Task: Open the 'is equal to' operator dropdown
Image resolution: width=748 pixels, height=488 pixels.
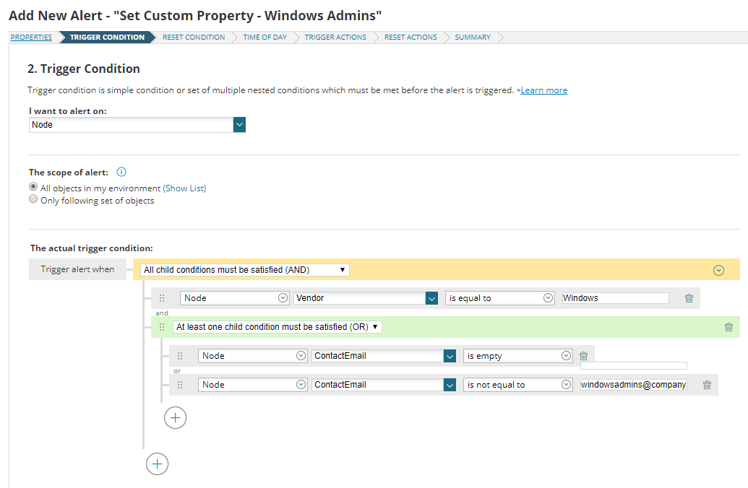Action: 500,298
